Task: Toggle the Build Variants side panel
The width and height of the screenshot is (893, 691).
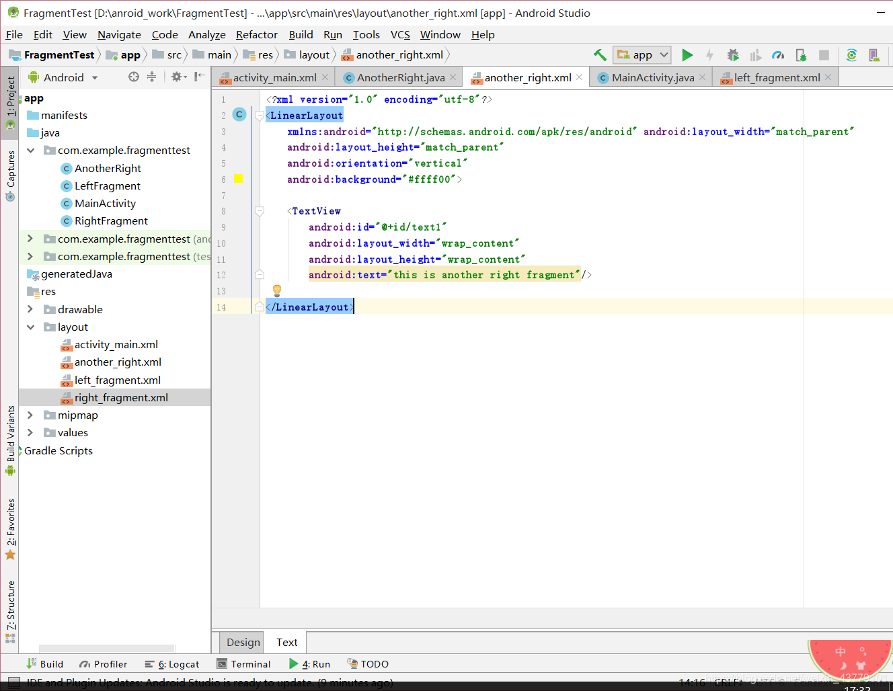Action: coord(10,440)
